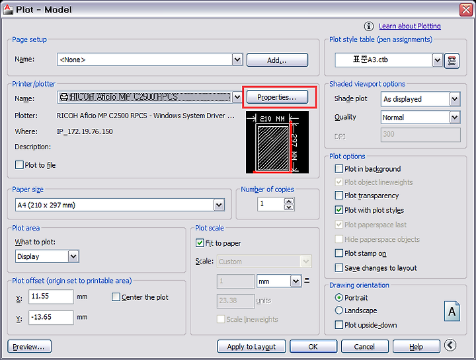The height and width of the screenshot is (360, 476).
Task: Click the equals icon beside the mm unit
Action: tap(307, 281)
